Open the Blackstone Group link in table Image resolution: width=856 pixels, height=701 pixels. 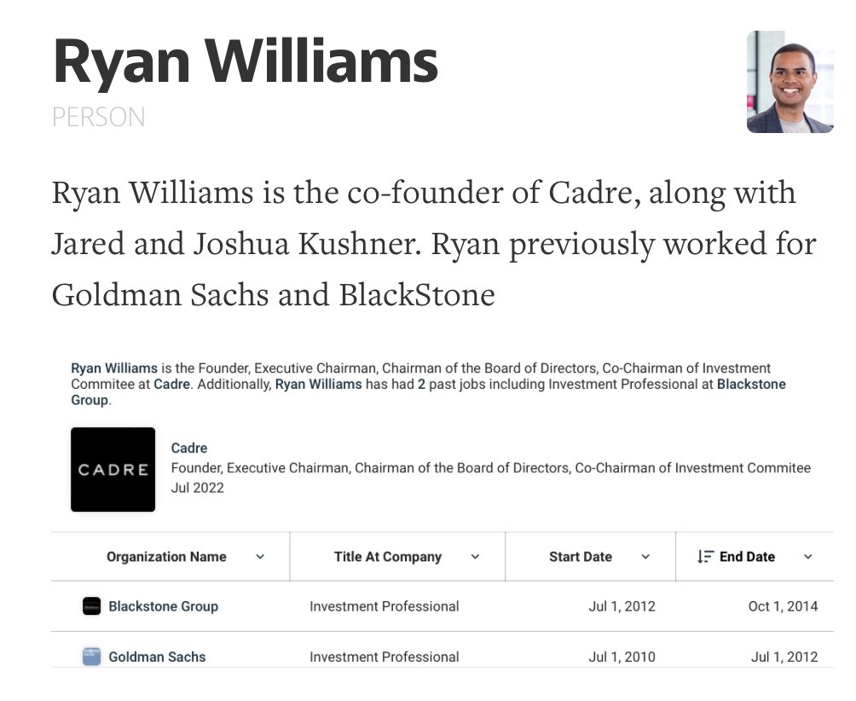pyautogui.click(x=163, y=606)
